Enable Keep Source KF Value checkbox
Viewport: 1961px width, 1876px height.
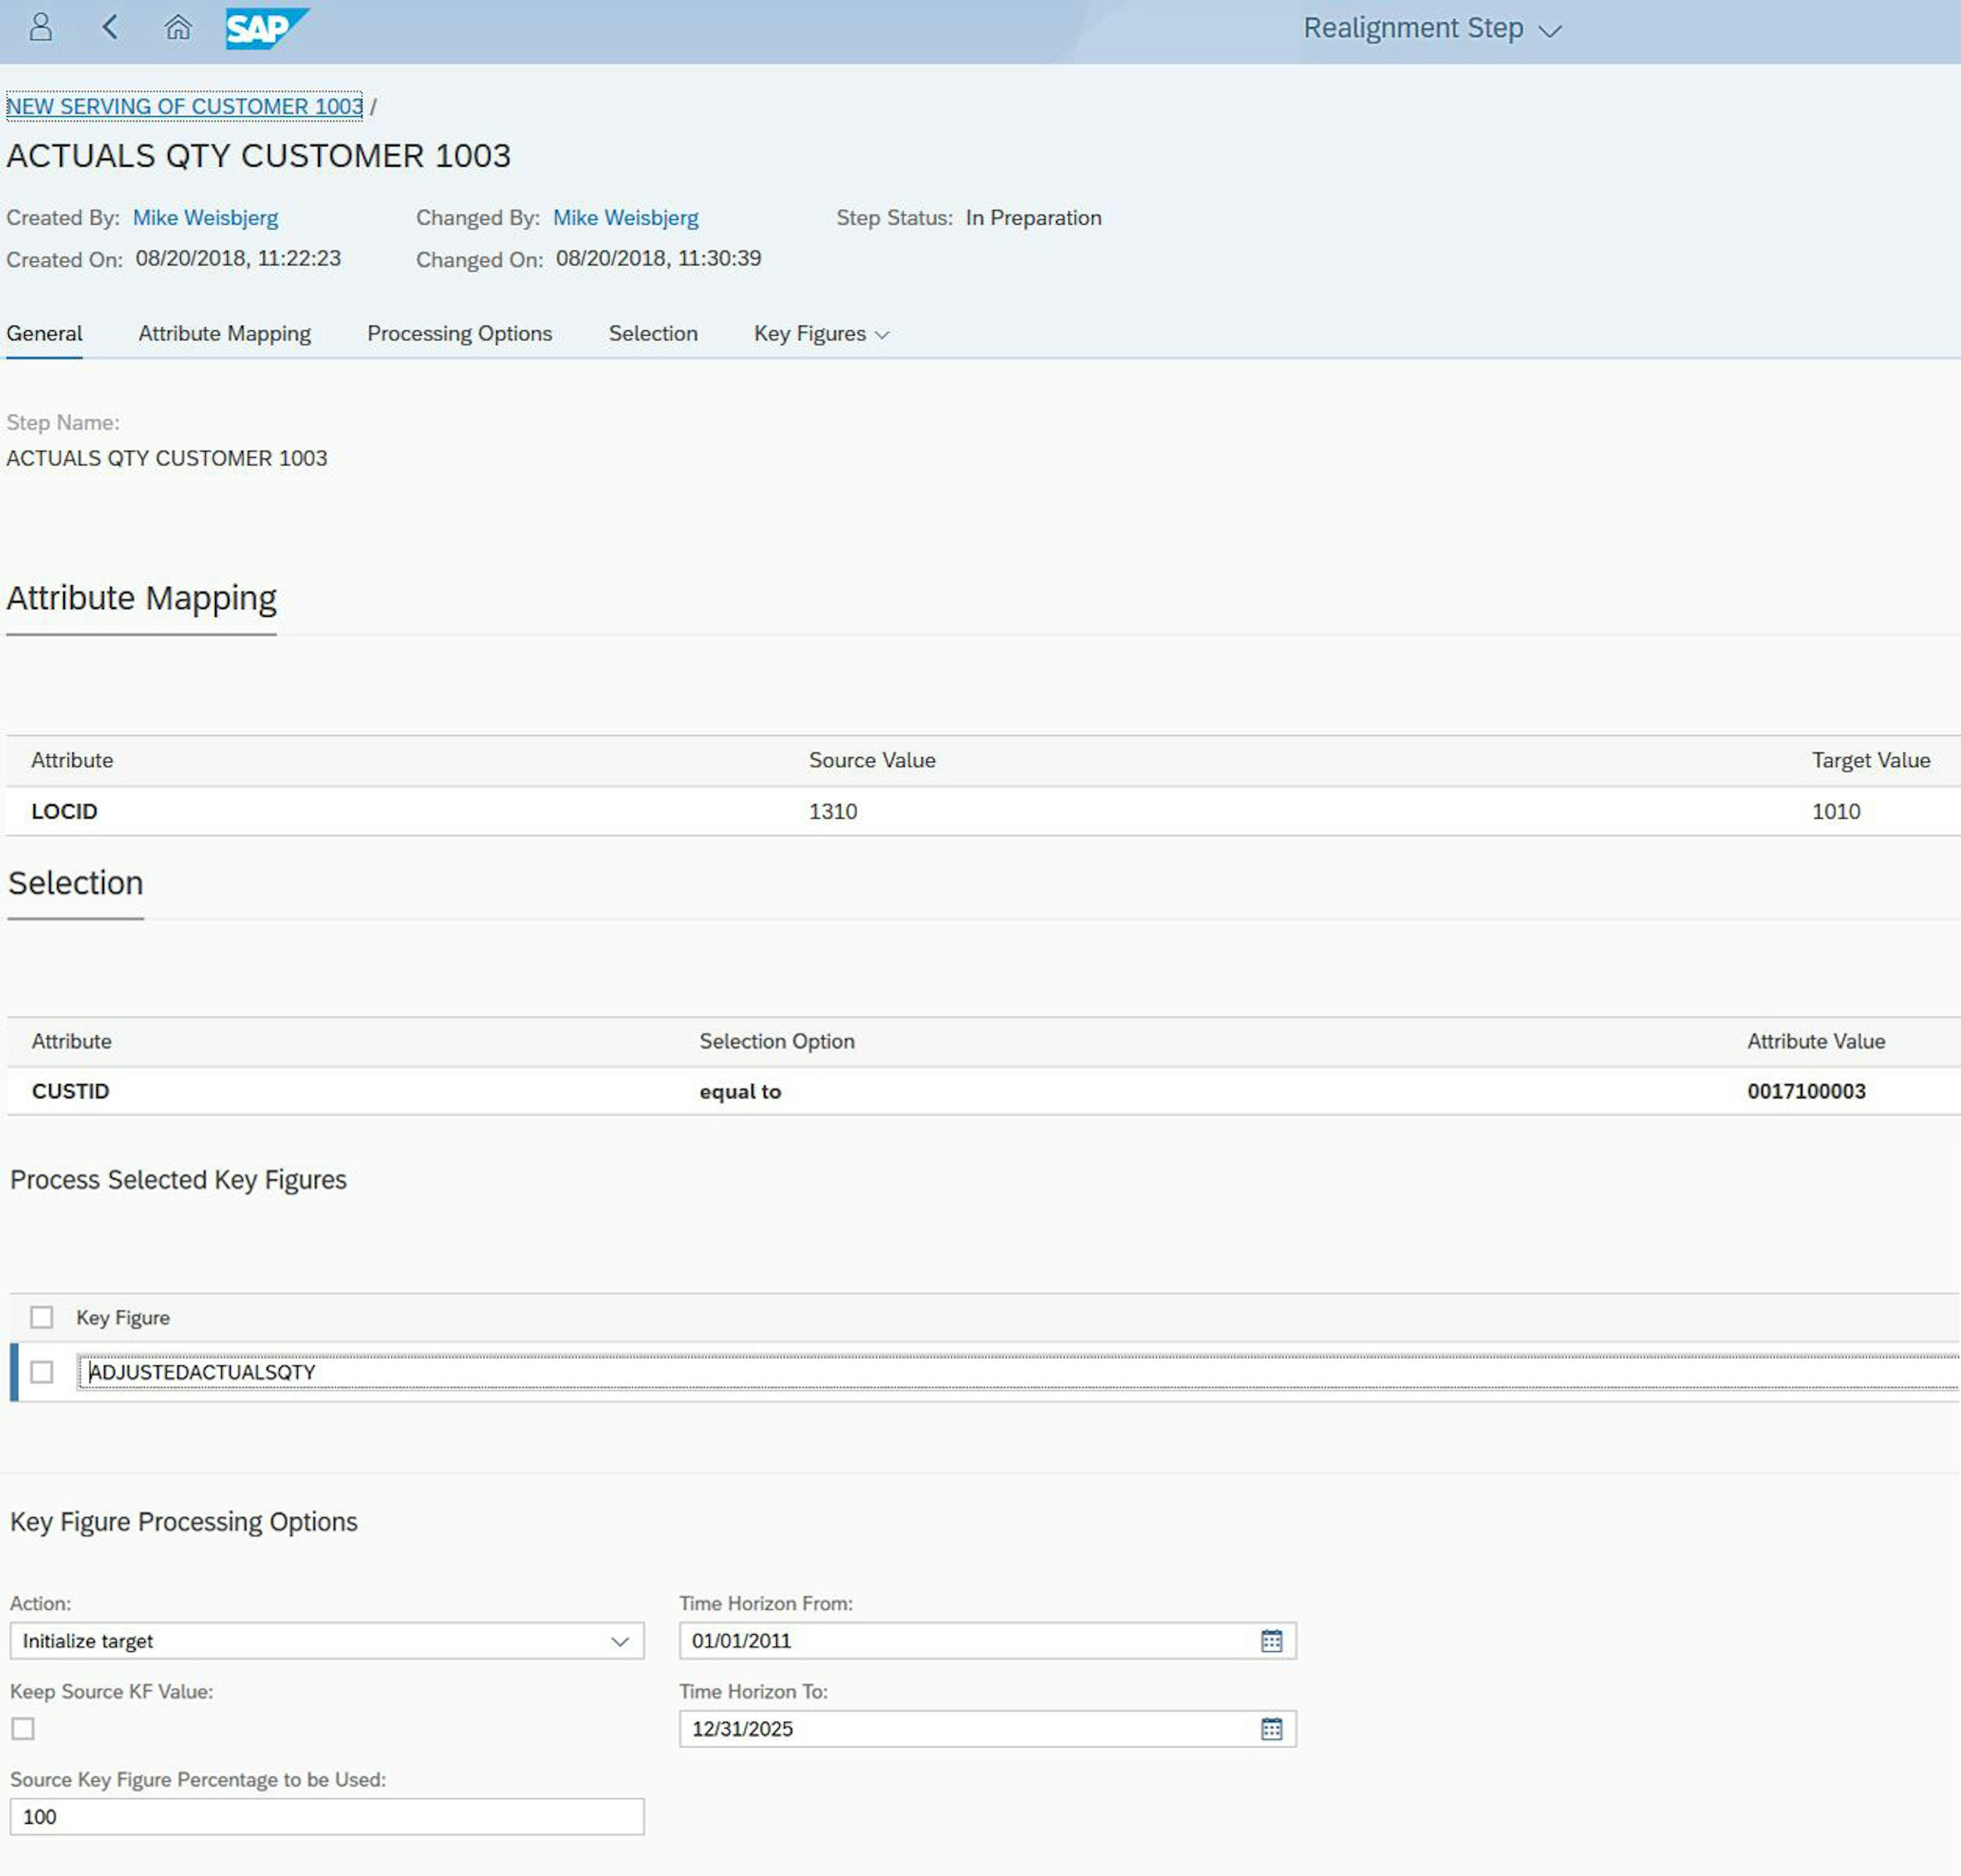[23, 1729]
